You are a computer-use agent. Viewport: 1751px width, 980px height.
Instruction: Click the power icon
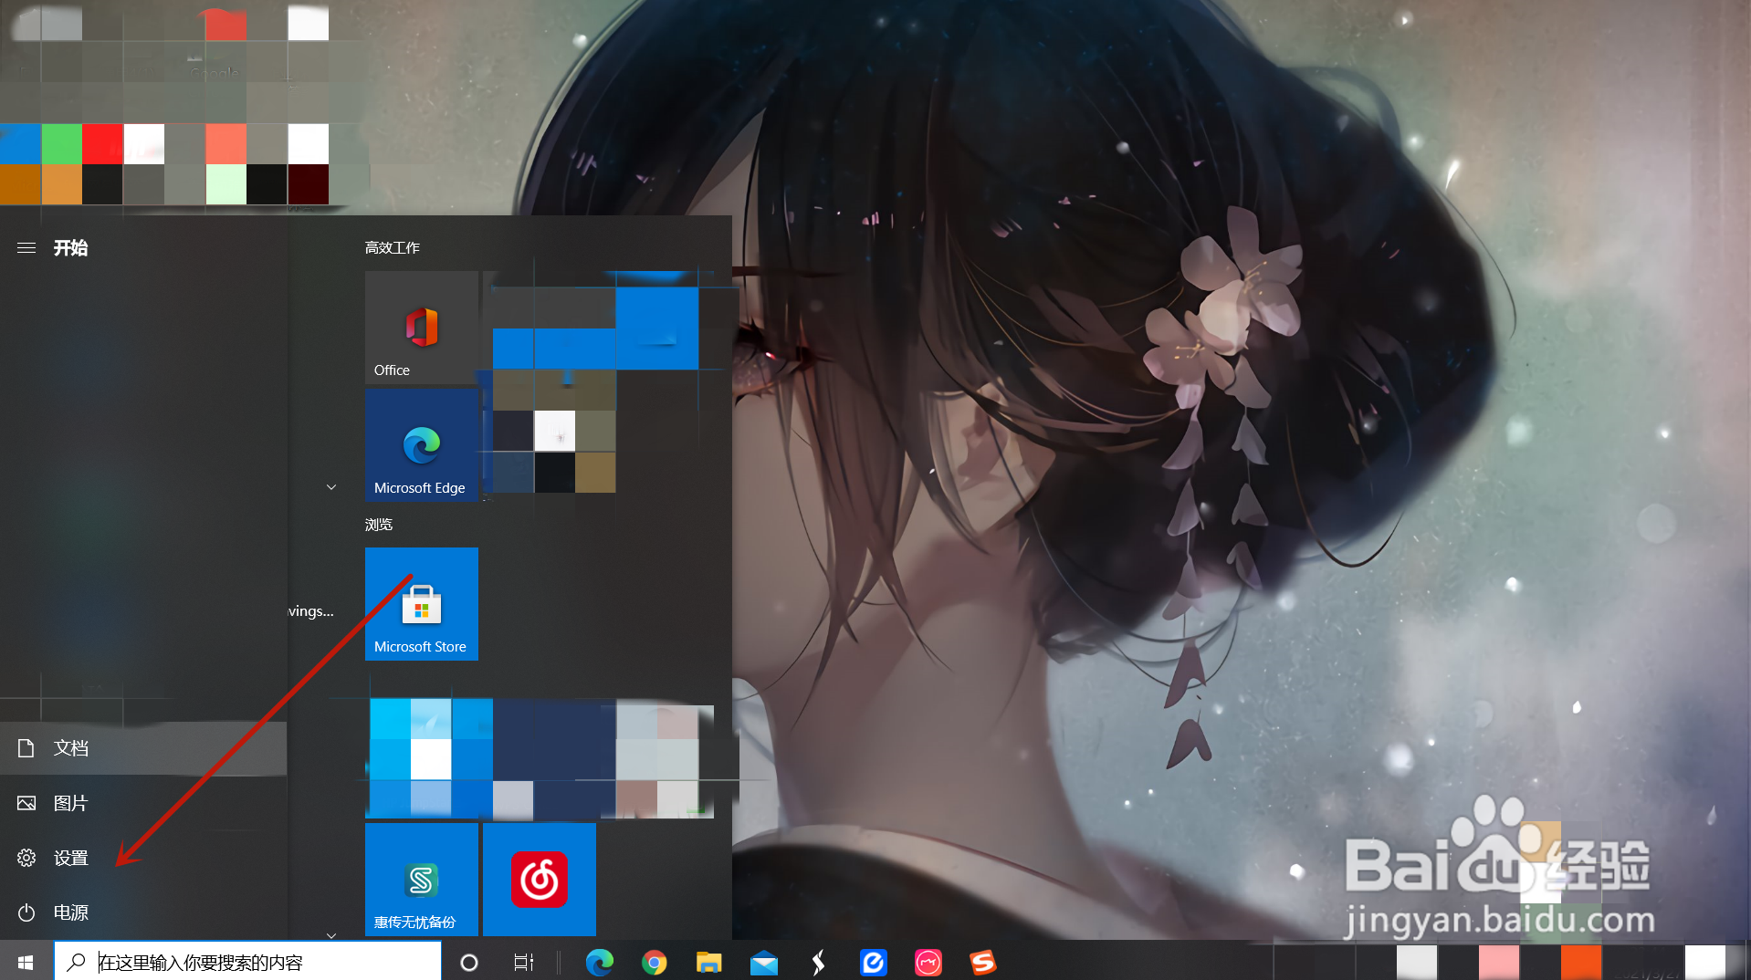(26, 912)
